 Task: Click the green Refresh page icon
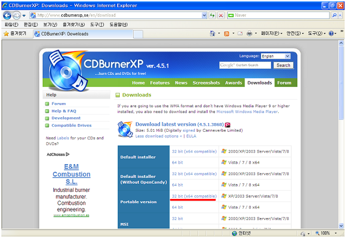(x=212, y=15)
